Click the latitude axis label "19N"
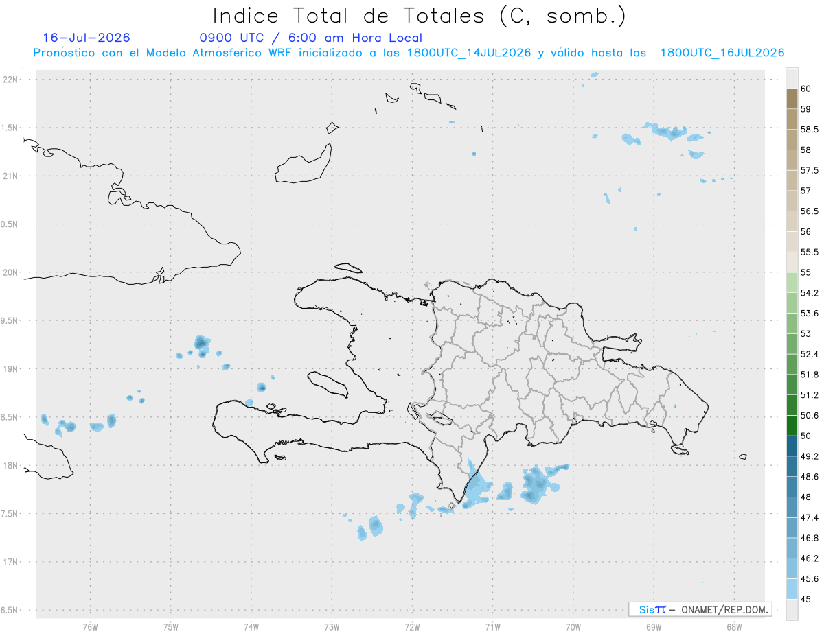Viewport: 824px width, 636px height. pos(10,369)
